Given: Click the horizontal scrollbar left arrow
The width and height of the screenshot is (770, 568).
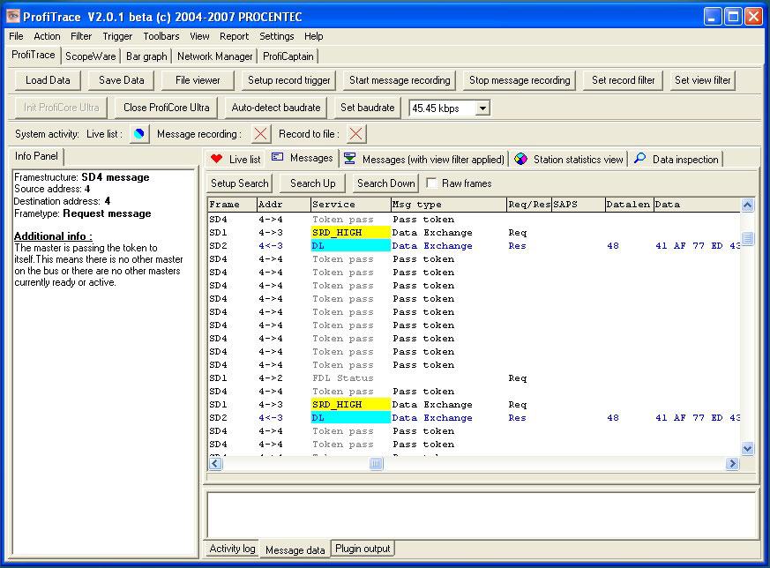Looking at the screenshot, I should tap(215, 463).
